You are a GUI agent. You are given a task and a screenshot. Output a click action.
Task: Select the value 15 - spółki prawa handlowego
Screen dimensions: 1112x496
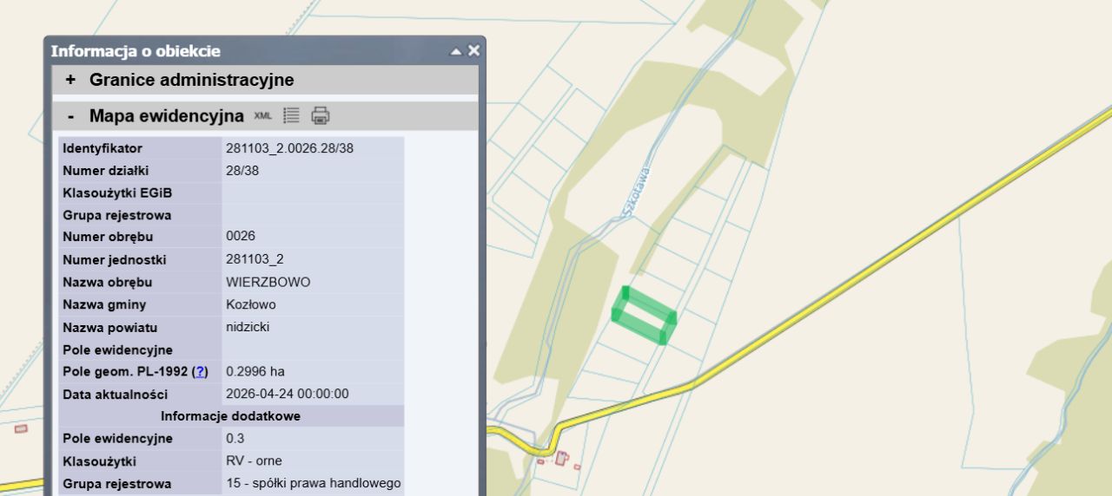[314, 483]
